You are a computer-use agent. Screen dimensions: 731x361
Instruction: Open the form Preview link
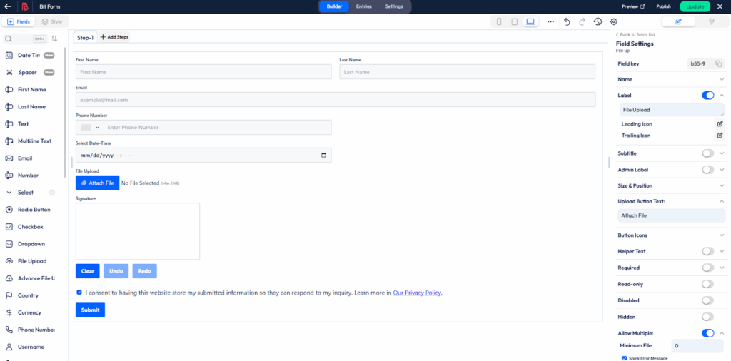pos(633,6)
